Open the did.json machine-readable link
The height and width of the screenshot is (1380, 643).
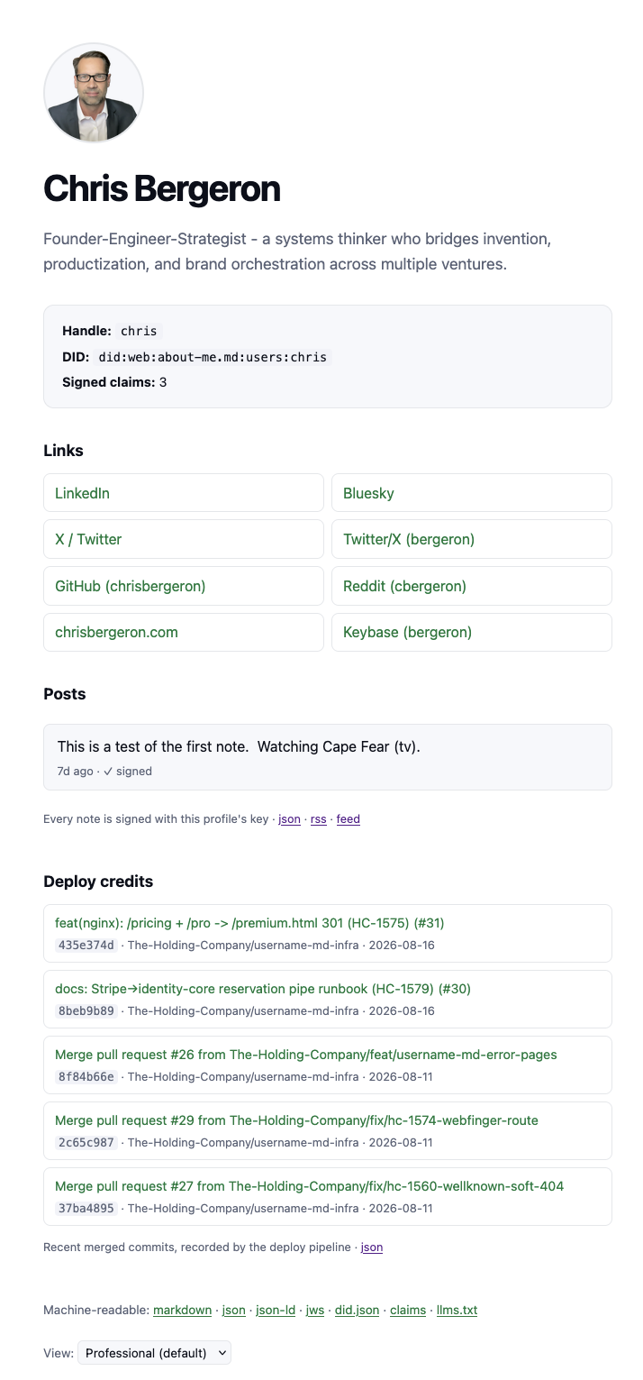(357, 1310)
